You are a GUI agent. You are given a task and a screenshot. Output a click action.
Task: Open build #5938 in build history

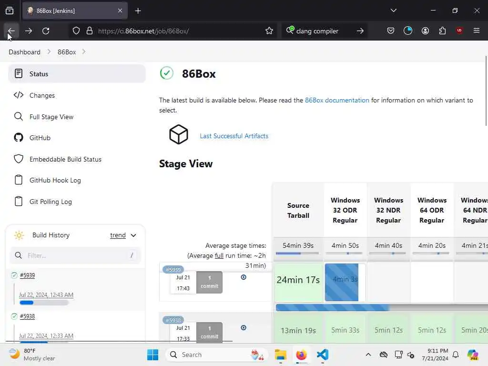coord(27,316)
